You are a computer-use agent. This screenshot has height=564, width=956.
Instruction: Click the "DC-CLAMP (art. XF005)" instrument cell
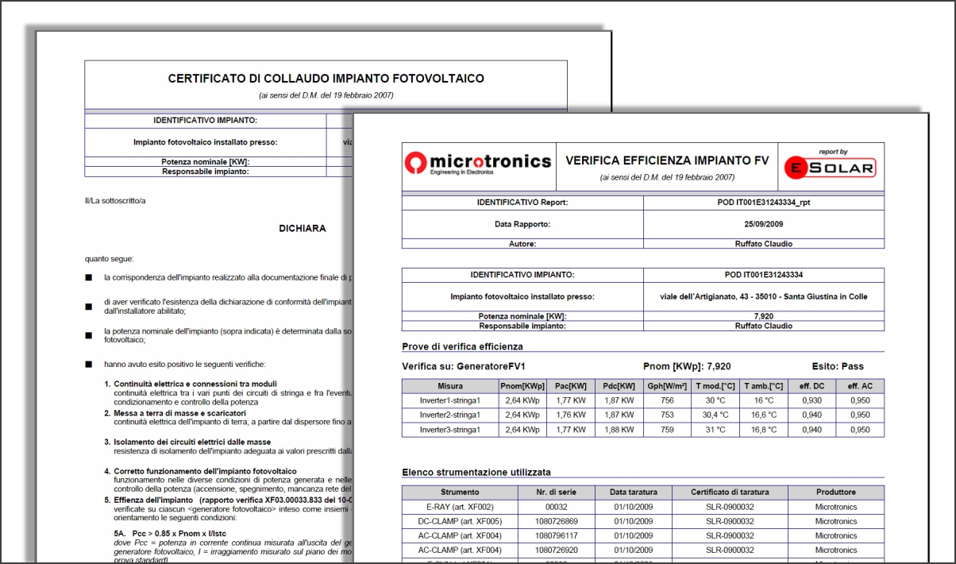point(460,521)
